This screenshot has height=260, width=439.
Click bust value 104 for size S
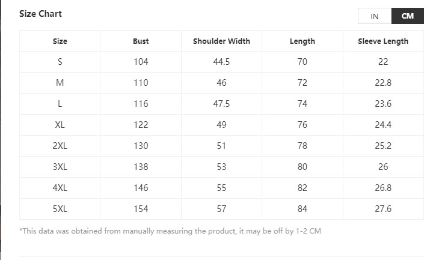[x=141, y=62]
